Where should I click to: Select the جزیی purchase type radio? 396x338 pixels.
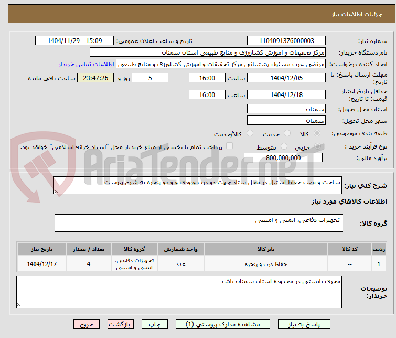point(317,146)
